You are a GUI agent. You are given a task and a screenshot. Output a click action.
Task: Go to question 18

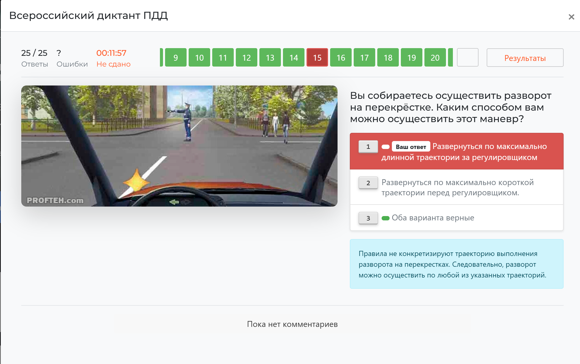pos(388,58)
